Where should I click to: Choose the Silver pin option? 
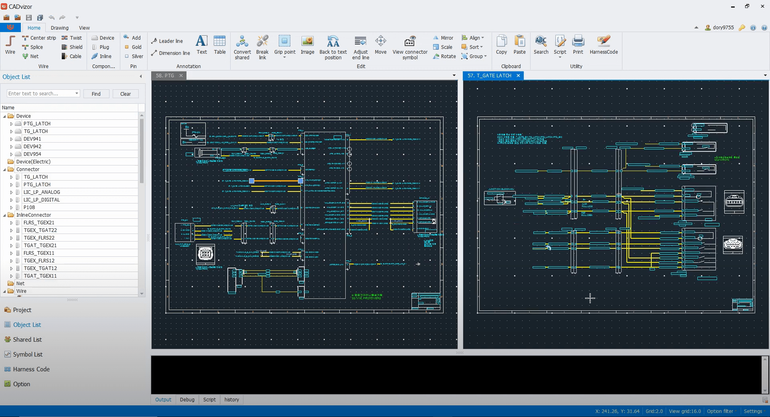134,56
